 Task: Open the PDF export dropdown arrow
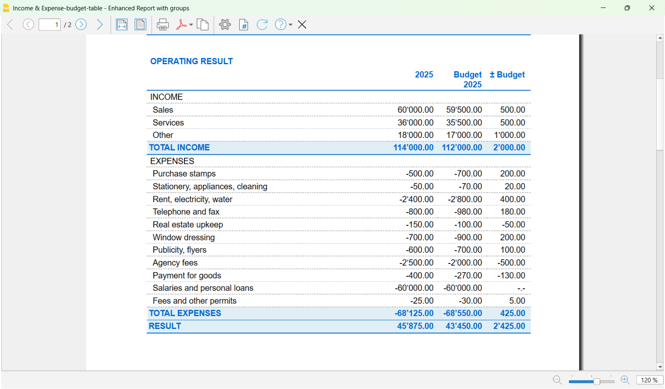pos(191,25)
